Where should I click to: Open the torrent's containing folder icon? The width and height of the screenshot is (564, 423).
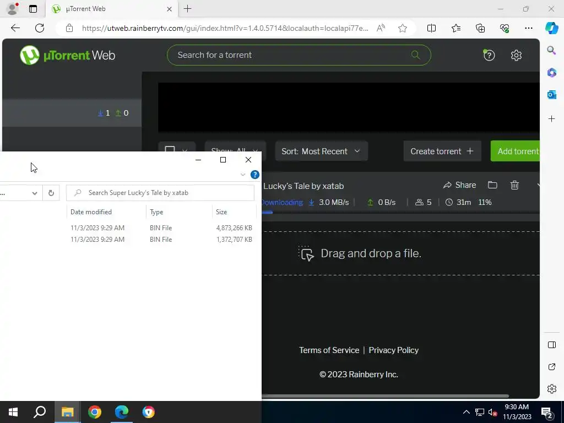[x=492, y=185]
